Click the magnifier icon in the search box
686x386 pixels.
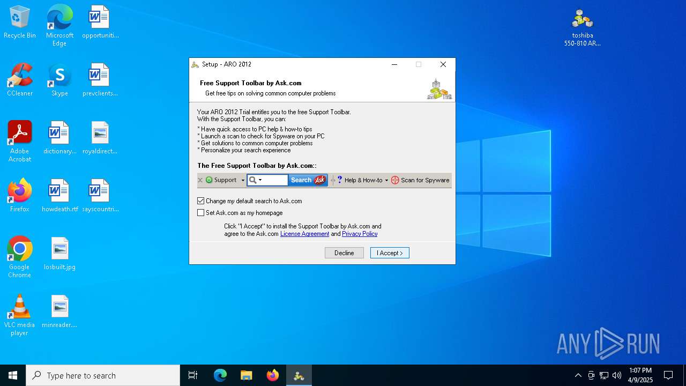tap(252, 180)
